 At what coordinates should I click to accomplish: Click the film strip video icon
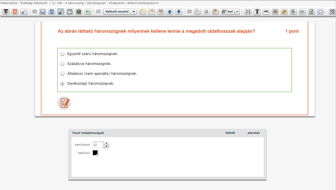[x=293, y=12]
